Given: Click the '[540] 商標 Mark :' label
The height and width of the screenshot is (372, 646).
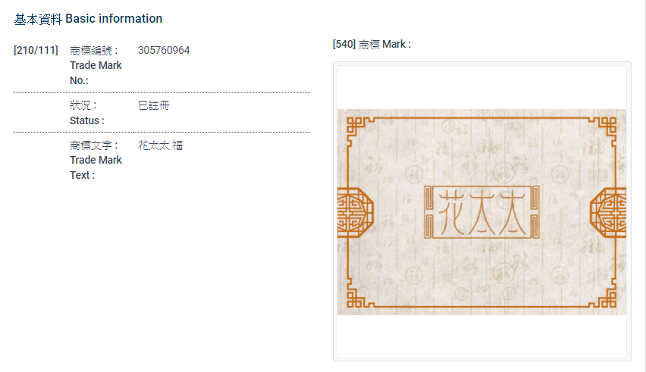Looking at the screenshot, I should (372, 45).
